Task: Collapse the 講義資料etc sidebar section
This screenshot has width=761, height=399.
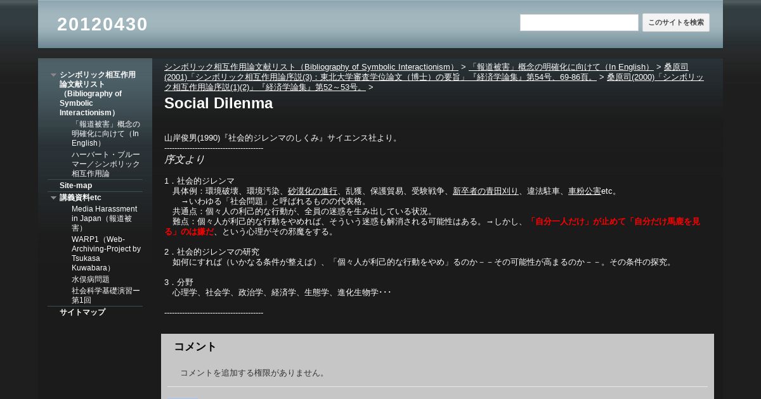Action: pos(54,198)
